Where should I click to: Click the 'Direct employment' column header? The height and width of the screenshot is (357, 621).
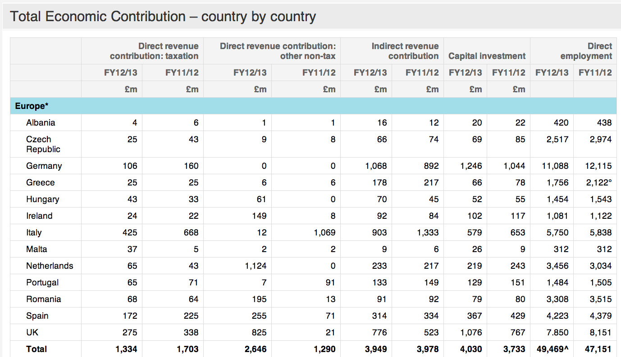point(586,51)
